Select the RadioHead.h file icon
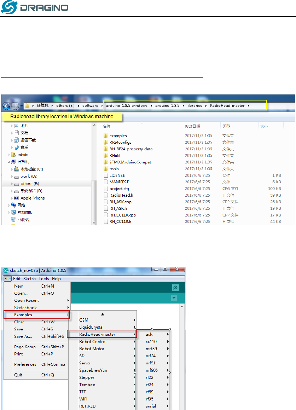The image size is (296, 410). click(x=106, y=195)
